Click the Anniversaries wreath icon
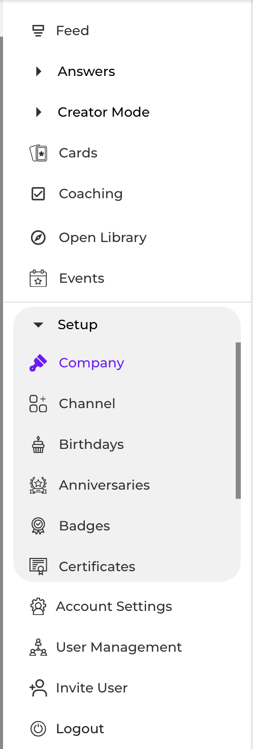This screenshot has height=749, width=253. (38, 485)
